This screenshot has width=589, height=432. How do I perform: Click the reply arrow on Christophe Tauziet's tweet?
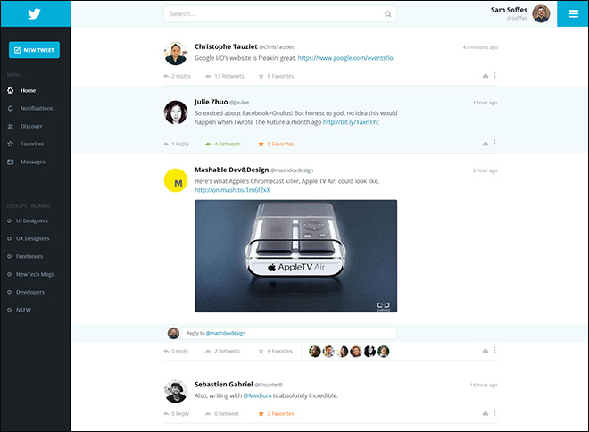tap(167, 77)
